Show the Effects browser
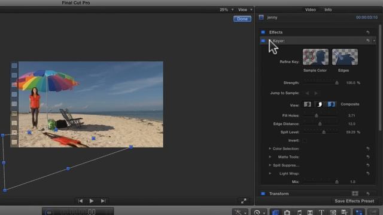 (x=275, y=213)
